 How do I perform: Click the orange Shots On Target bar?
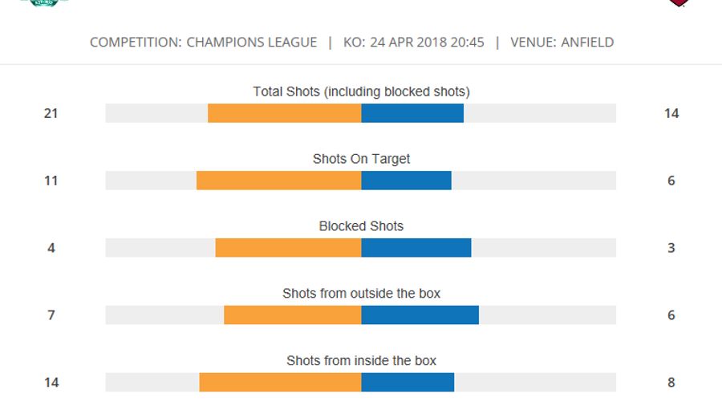tap(278, 181)
